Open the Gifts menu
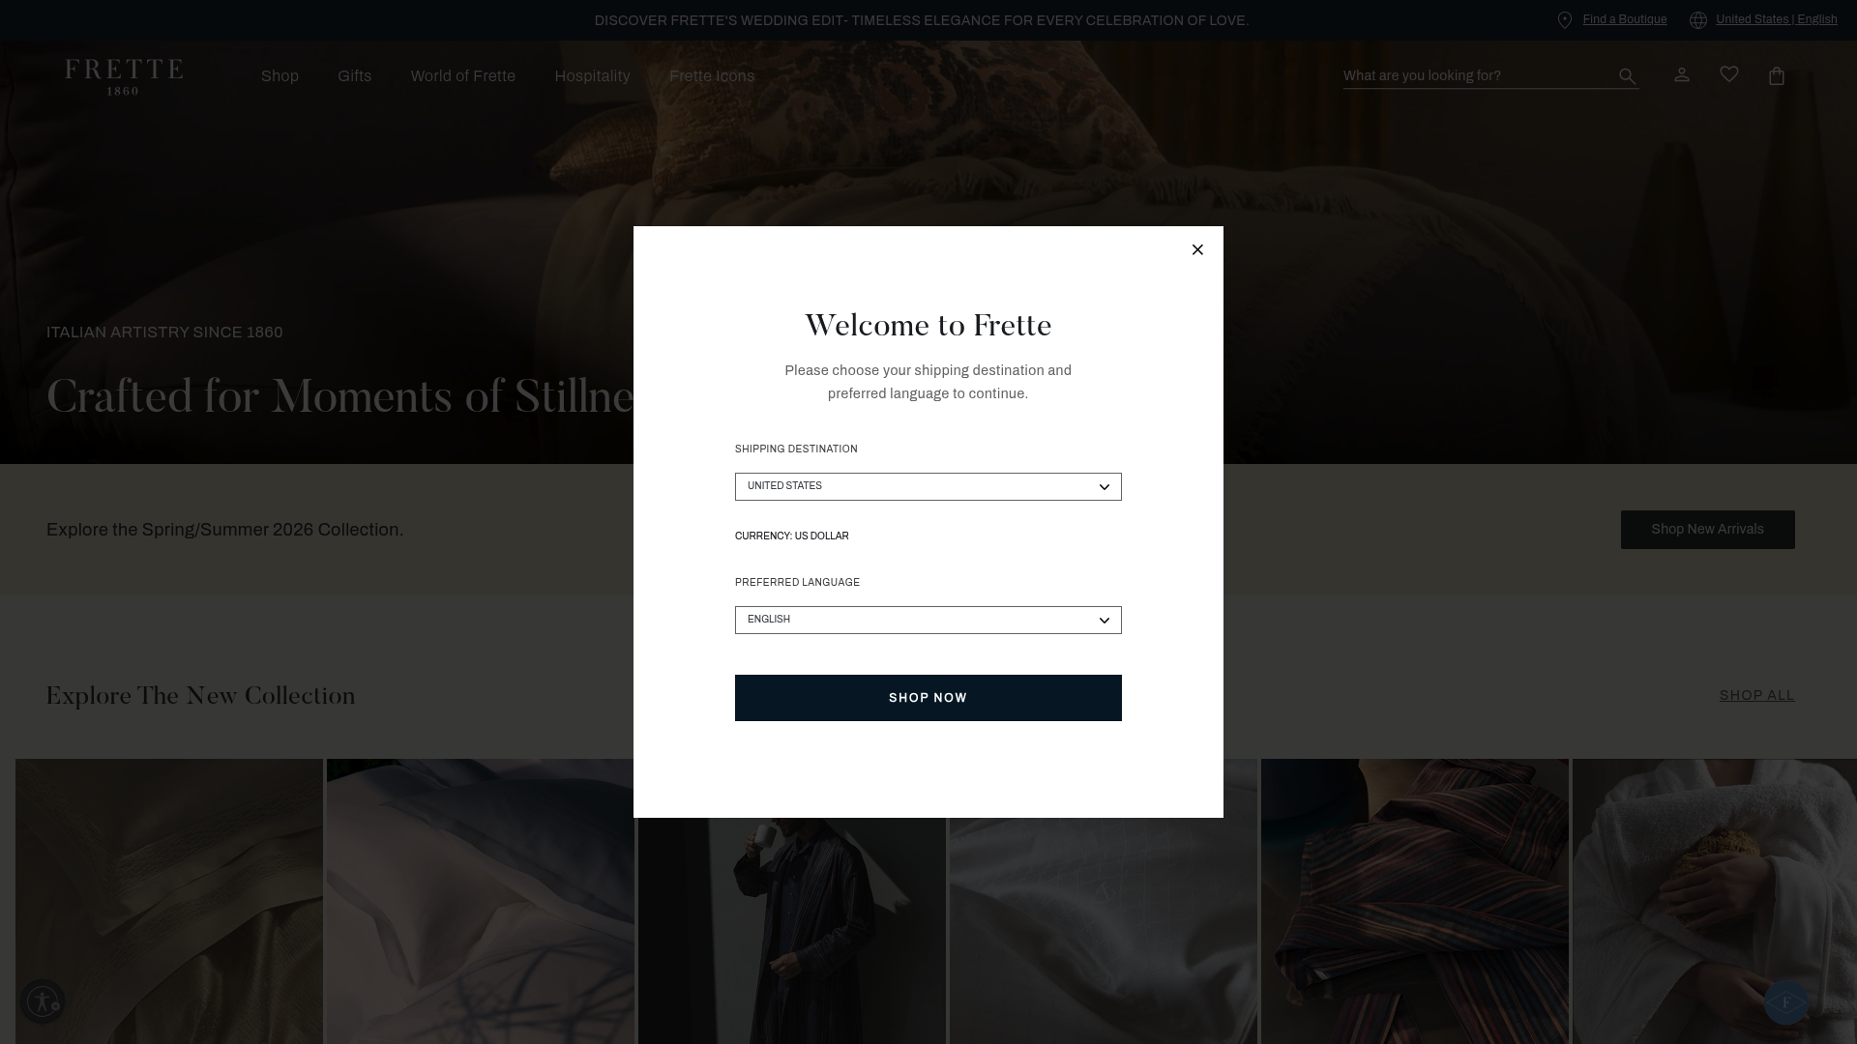The width and height of the screenshot is (1857, 1044). pos(355,76)
